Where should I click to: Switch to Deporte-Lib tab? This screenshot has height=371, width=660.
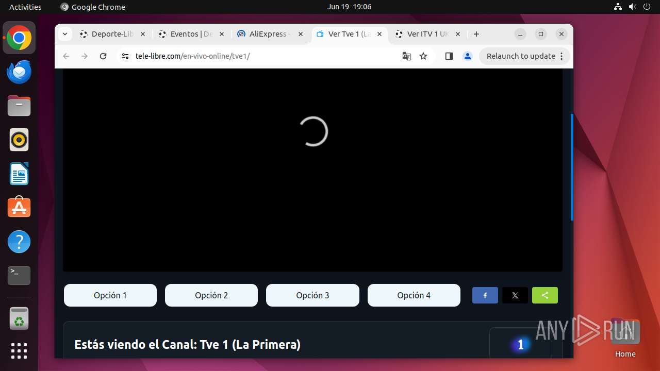point(112,34)
